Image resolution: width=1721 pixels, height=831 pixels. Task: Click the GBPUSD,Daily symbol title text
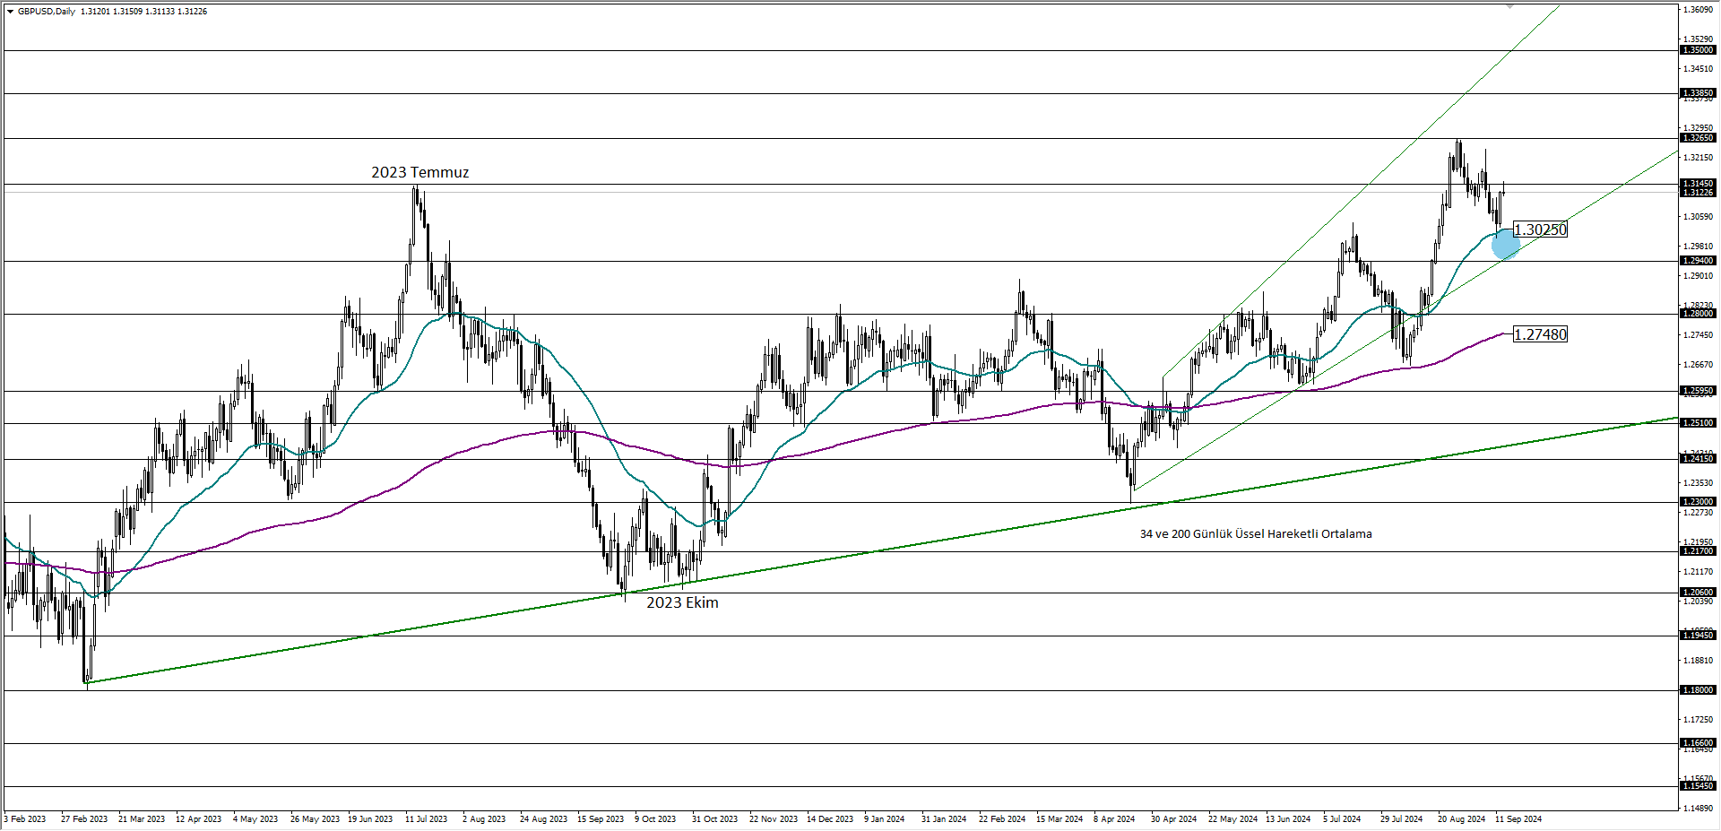point(47,12)
